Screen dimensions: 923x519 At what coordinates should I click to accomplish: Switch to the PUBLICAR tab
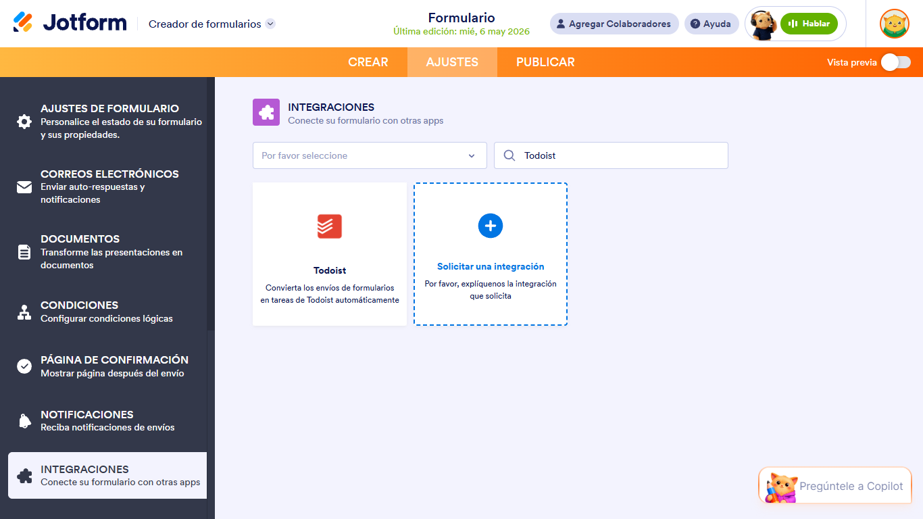[x=545, y=62]
